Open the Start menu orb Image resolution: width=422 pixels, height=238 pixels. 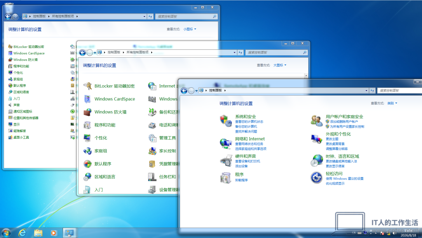click(6, 233)
